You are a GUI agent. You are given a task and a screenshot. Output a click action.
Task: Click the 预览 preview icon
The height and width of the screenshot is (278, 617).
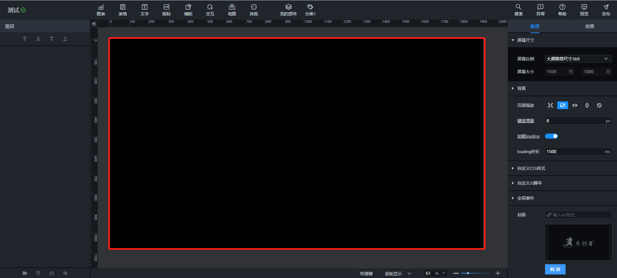[584, 10]
